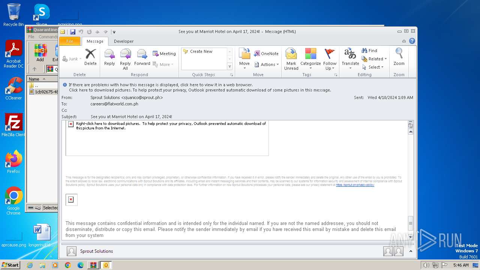Click the People Pane contact photo icon
The height and width of the screenshot is (270, 480).
[72, 251]
